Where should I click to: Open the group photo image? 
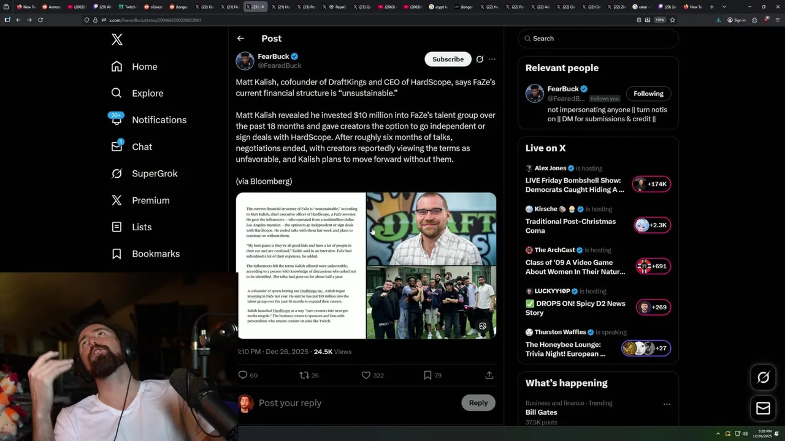(431, 303)
